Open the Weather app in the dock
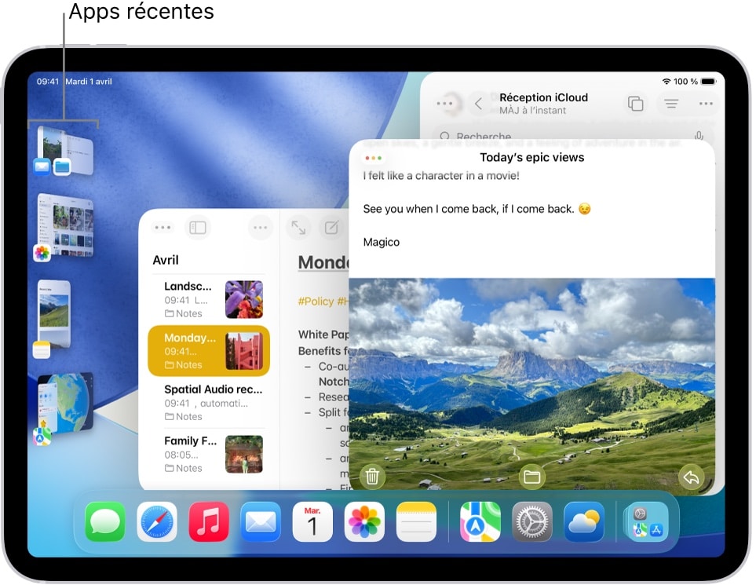Image resolution: width=756 pixels, height=585 pixels. (x=584, y=522)
